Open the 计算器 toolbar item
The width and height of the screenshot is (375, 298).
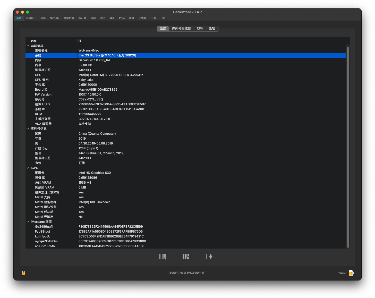pos(142,18)
